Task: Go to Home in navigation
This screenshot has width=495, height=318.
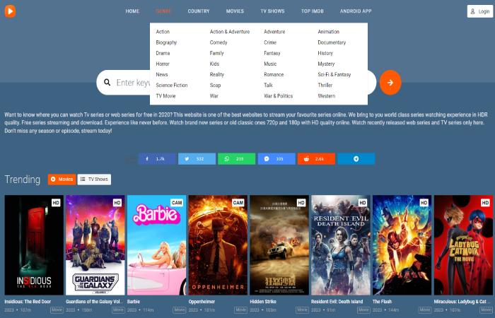Action: (x=132, y=11)
